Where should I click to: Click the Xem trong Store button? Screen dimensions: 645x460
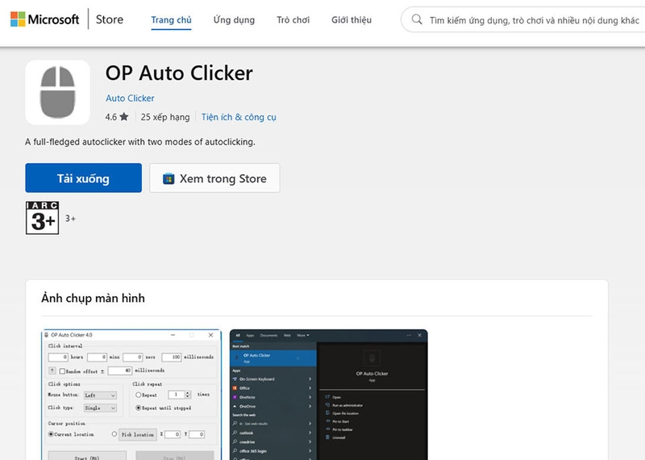214,178
